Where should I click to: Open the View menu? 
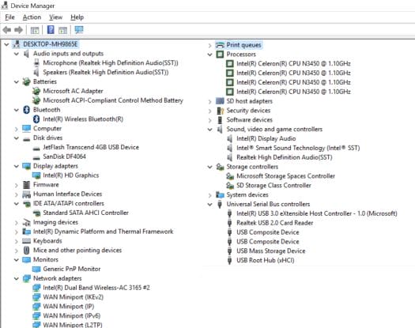tap(55, 17)
